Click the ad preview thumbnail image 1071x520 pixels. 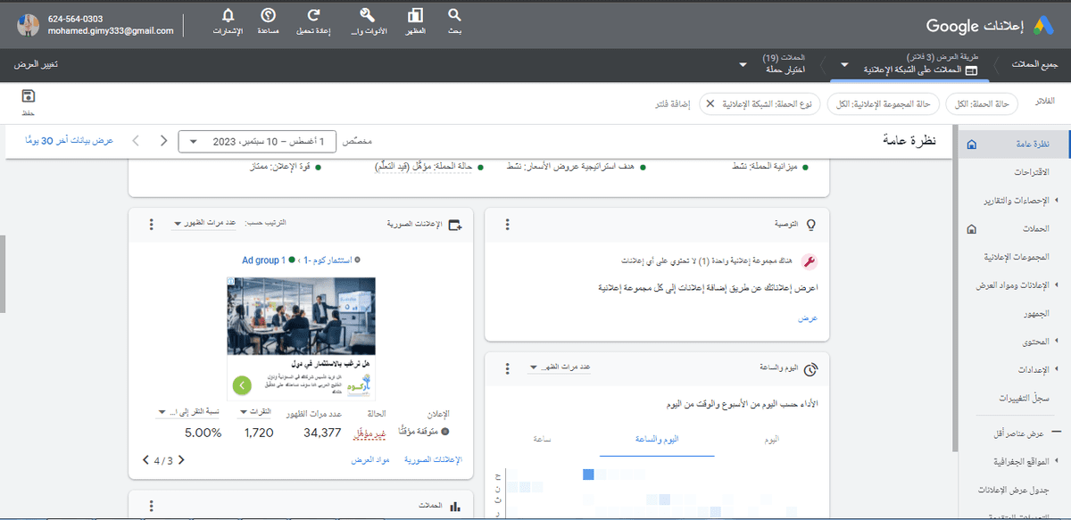tap(301, 317)
